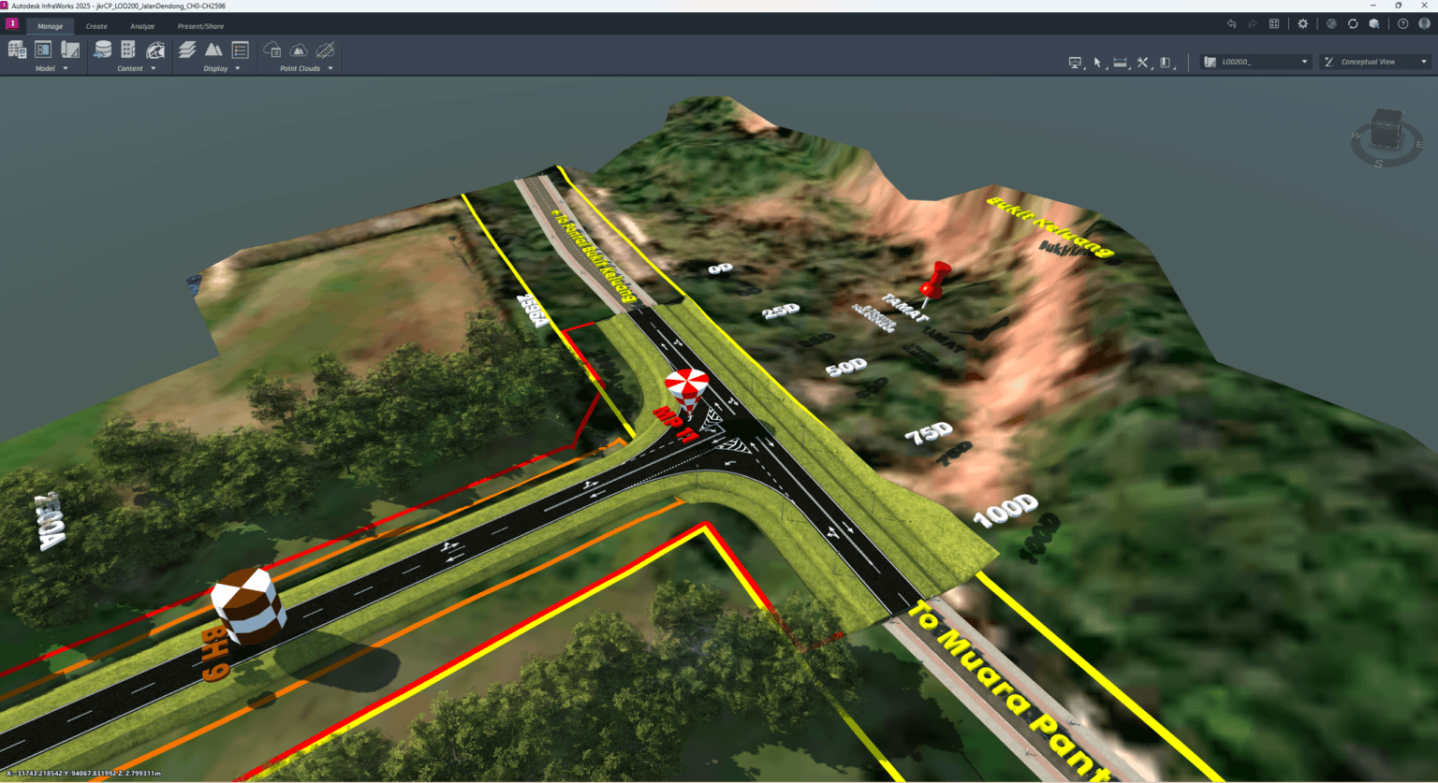Click the Model Builder panel icon
Screen dimensions: 1438x783
pyautogui.click(x=43, y=50)
